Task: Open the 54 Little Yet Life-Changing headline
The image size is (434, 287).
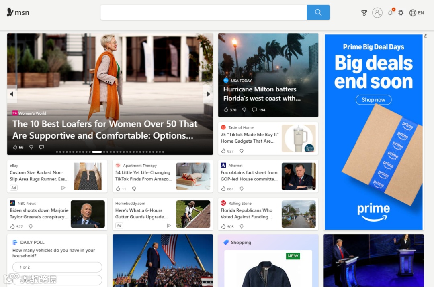Action: (x=143, y=176)
